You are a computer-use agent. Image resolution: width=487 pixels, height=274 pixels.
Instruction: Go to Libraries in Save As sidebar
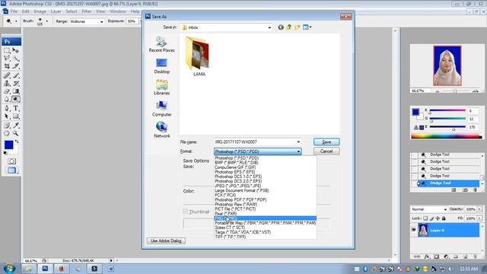[x=161, y=88]
